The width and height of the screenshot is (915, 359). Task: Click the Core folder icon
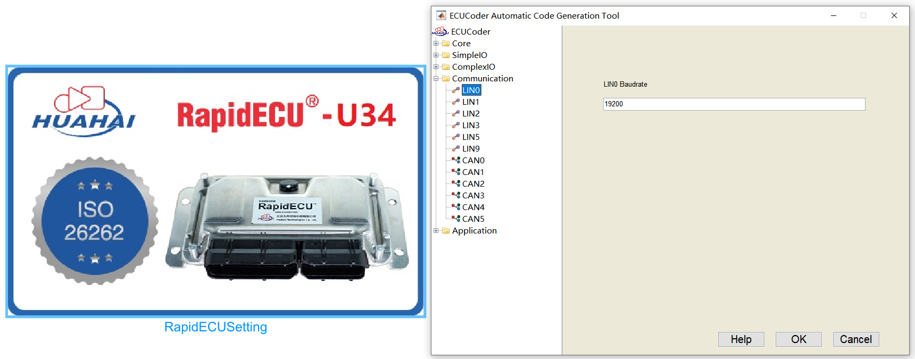[x=446, y=44]
